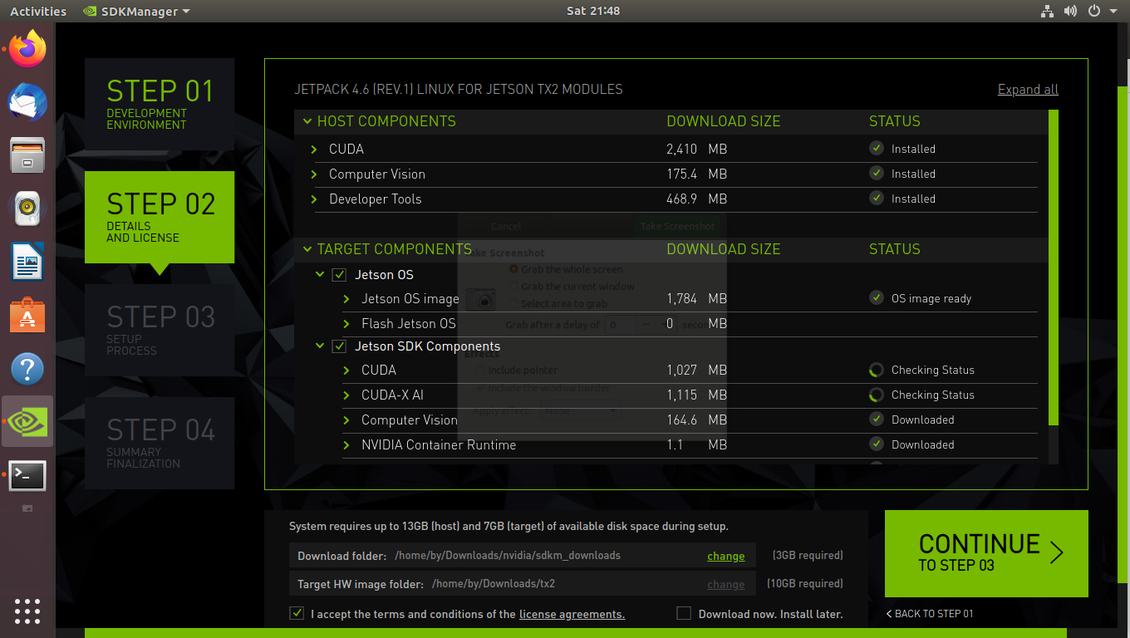Expand the host Computer Vision row
Image resolution: width=1130 pixels, height=638 pixels.
[x=314, y=174]
